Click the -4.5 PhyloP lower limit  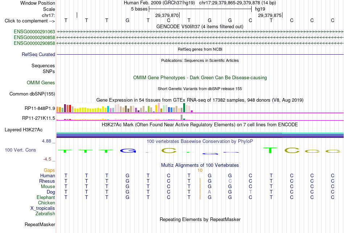point(47,159)
